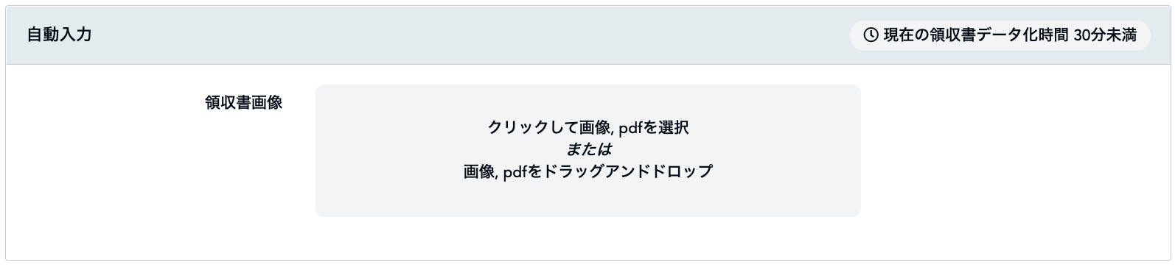Click the clock icon in the time badge
This screenshot has height=267, width=1175.
871,35
